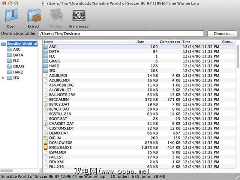Screen dimensions: 240x180
Task: Select the root Sensible World of folder in sidebar
Action: [22, 44]
